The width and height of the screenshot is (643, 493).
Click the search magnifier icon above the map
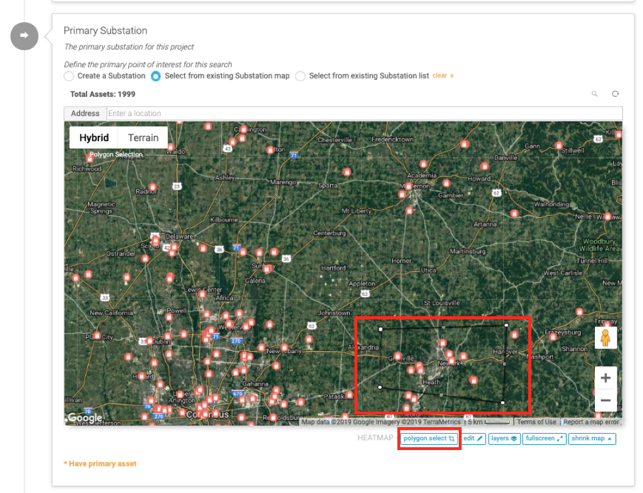tap(595, 94)
